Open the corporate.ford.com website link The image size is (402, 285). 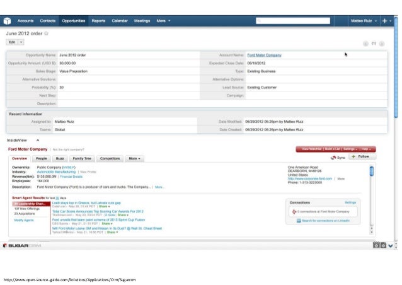click(310, 178)
